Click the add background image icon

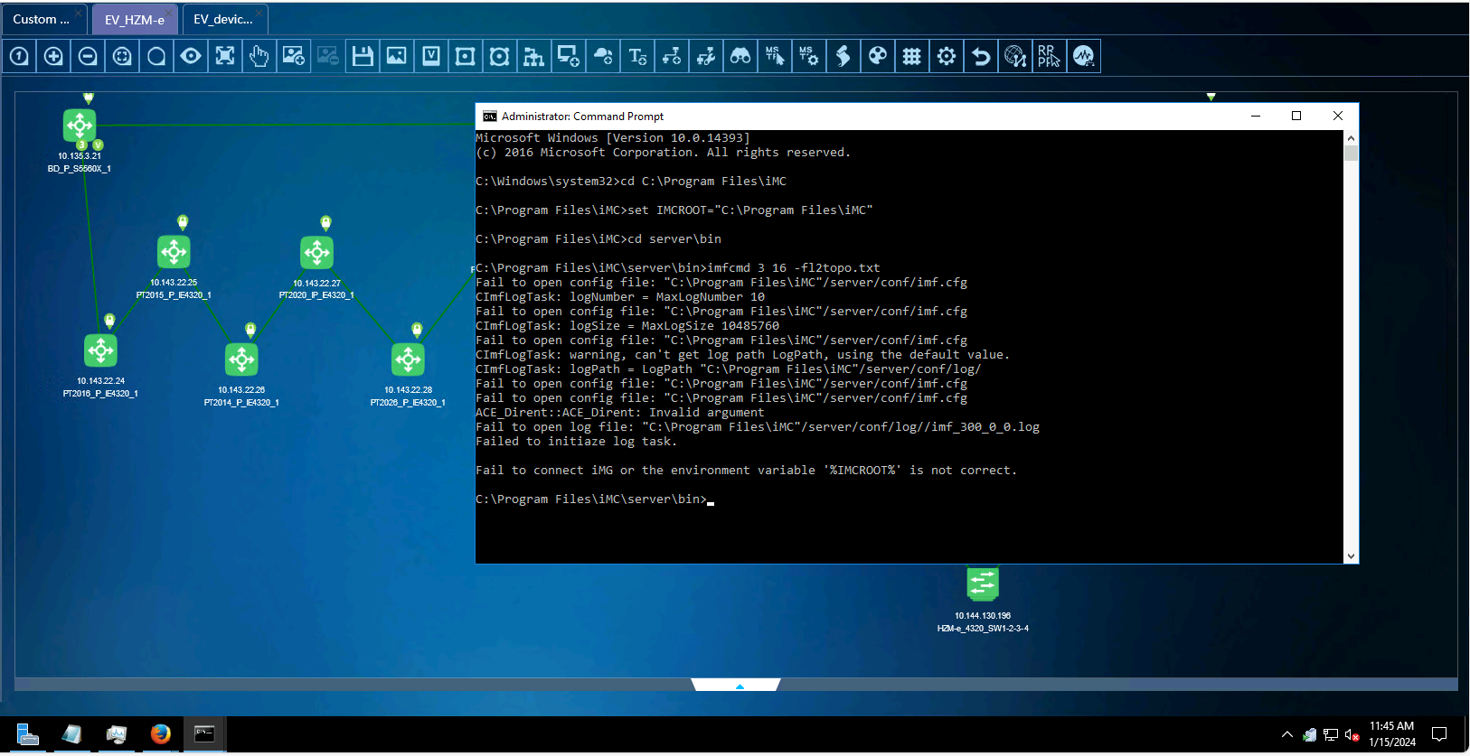click(294, 56)
